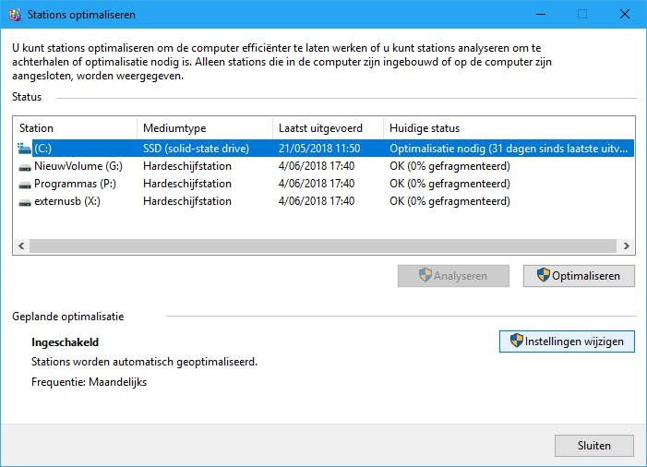Image resolution: width=647 pixels, height=467 pixels.
Task: Select the Programmas (P:) row label
Action: pos(75,184)
